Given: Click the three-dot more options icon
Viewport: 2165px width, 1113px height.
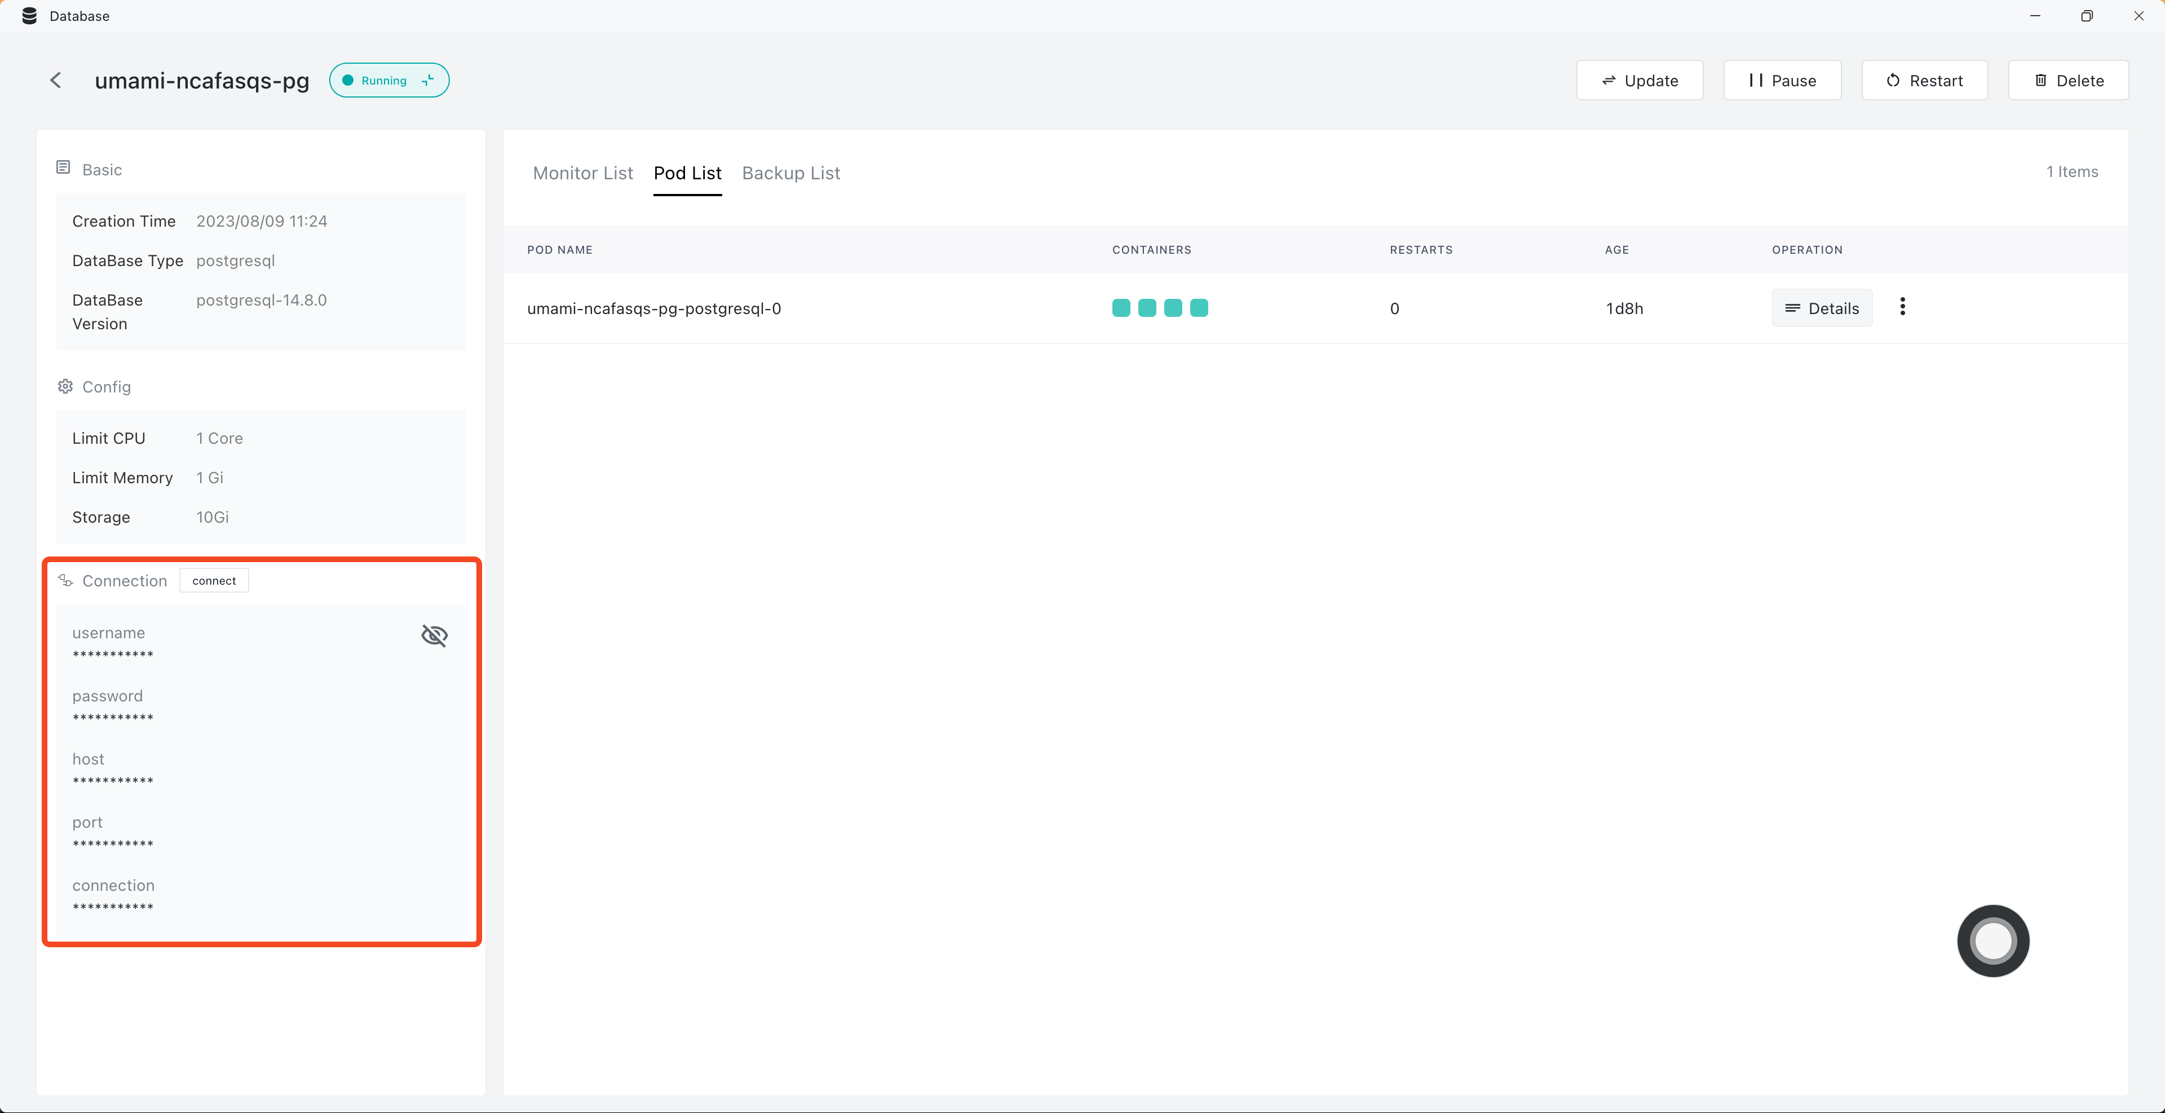Looking at the screenshot, I should tap(1902, 307).
